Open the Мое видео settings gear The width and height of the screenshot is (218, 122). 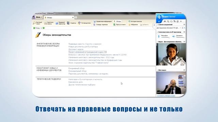184,70
